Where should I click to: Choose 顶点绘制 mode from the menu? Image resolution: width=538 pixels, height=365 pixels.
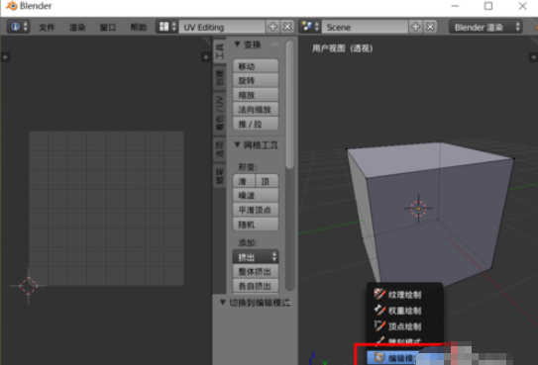[404, 326]
